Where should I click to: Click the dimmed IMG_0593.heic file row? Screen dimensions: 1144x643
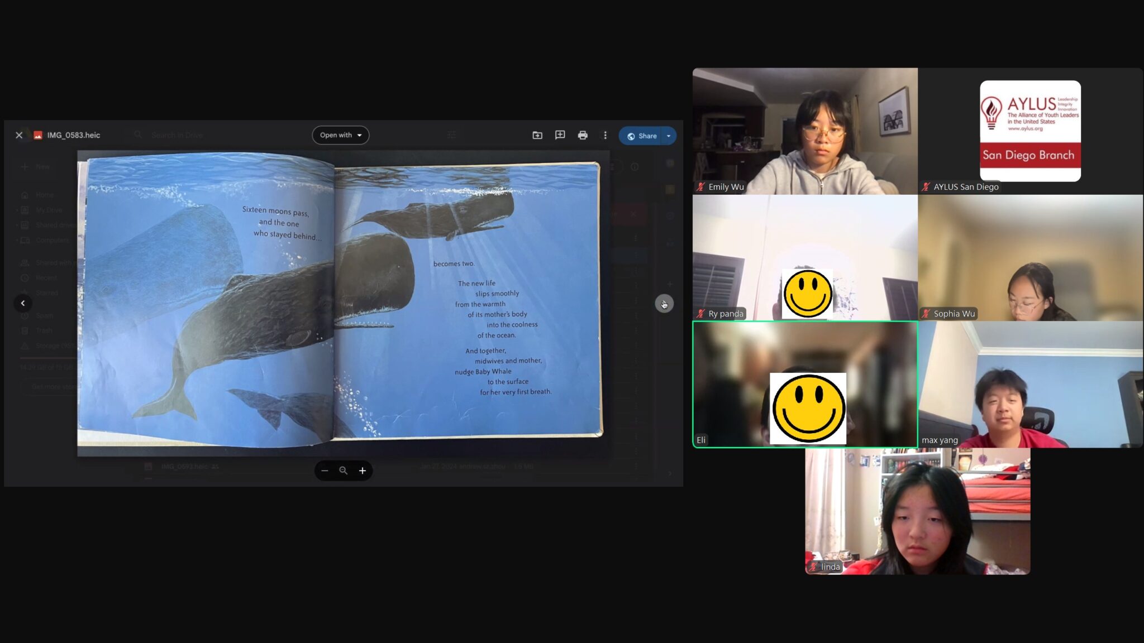tap(391, 467)
